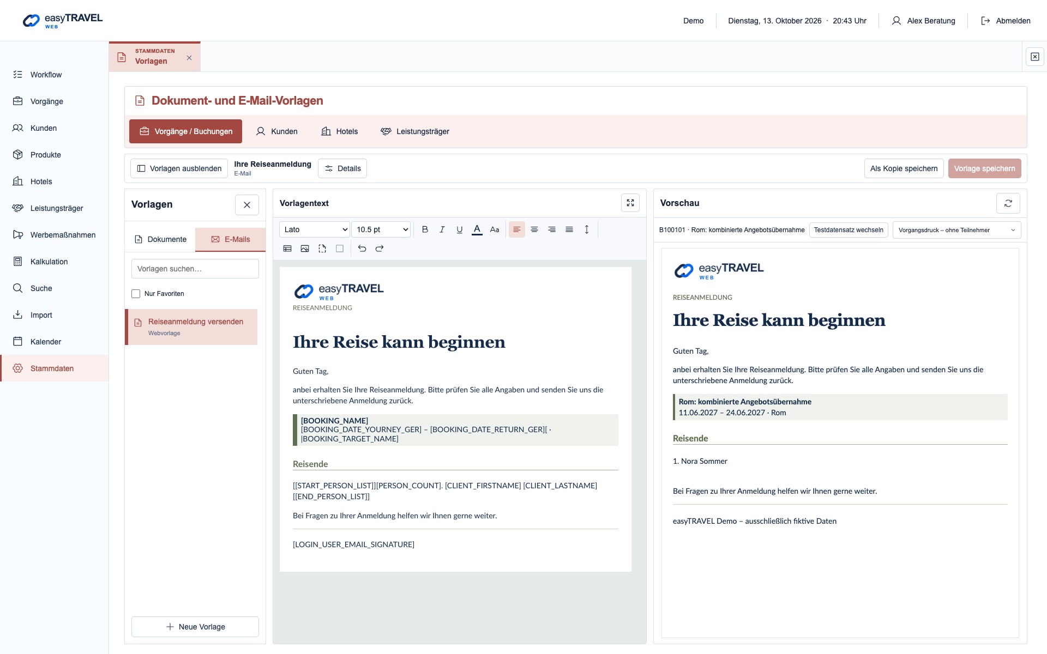The width and height of the screenshot is (1047, 654).
Task: Align text left in the editor
Action: coord(517,229)
